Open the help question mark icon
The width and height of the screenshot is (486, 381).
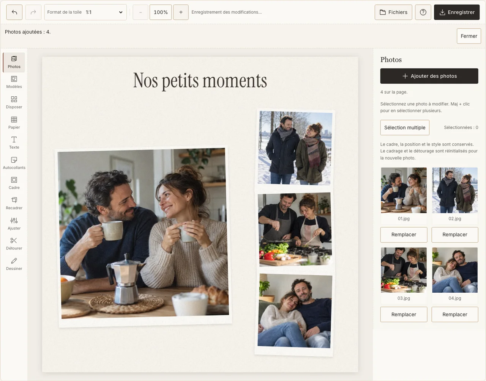[423, 12]
